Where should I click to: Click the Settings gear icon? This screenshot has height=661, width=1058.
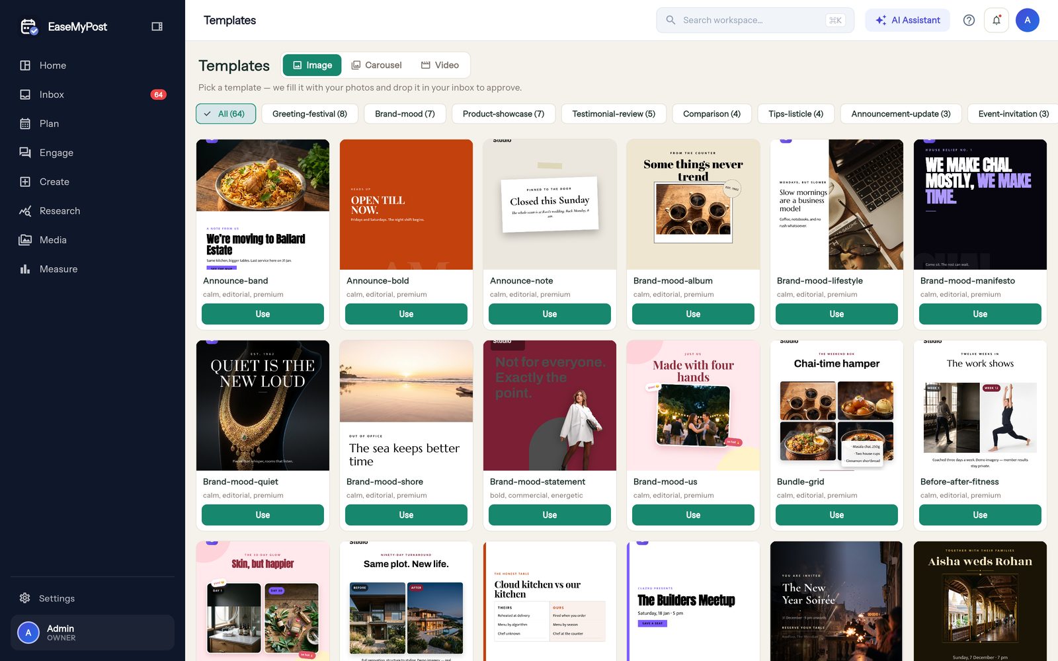(x=25, y=598)
